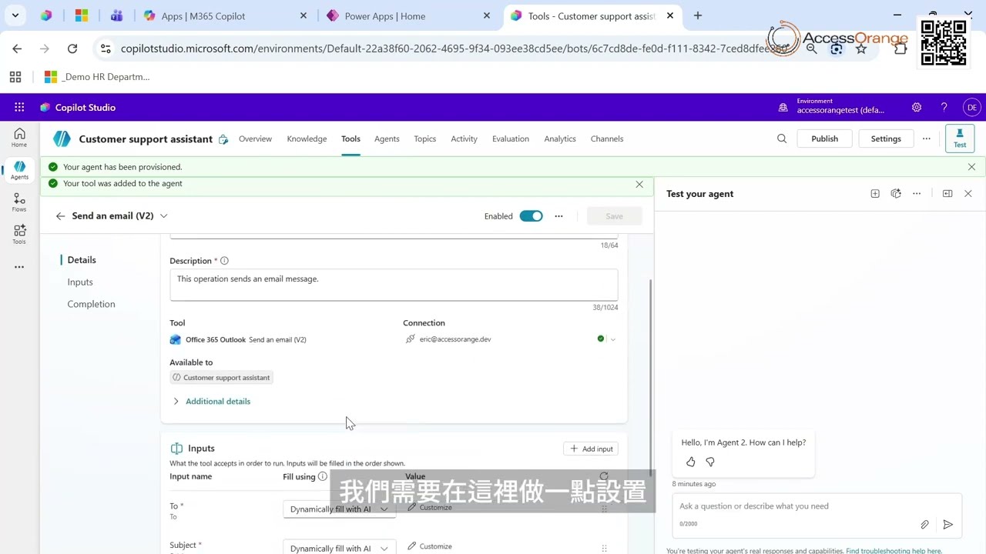Viewport: 986px width, 554px height.
Task: Open Tools in the left sidebar
Action: point(19,235)
